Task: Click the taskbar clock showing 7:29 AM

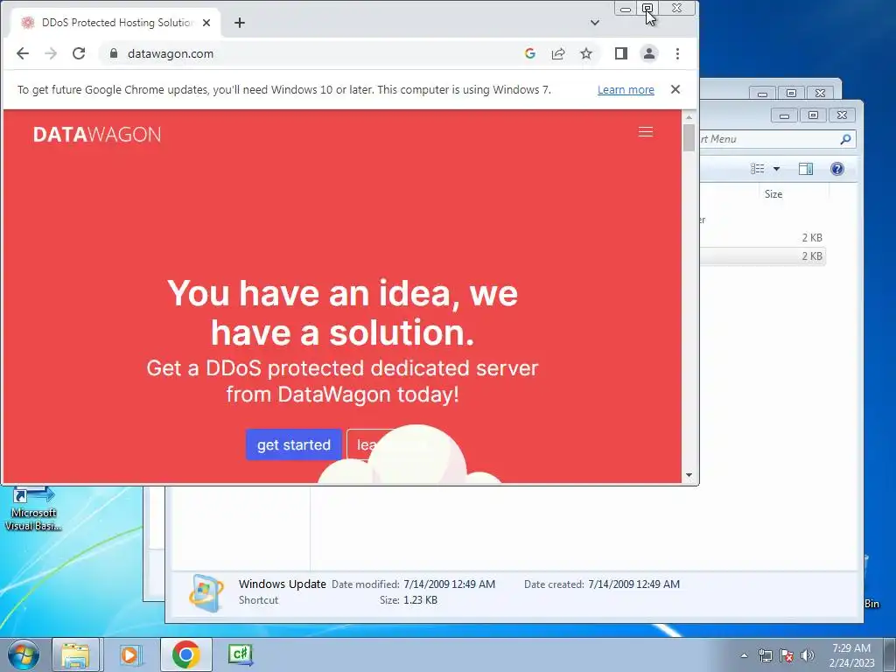Action: 851,655
